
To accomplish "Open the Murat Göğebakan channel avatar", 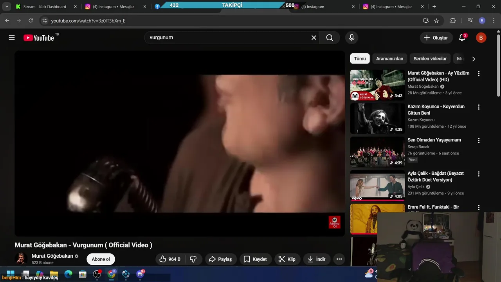I will [x=21, y=259].
